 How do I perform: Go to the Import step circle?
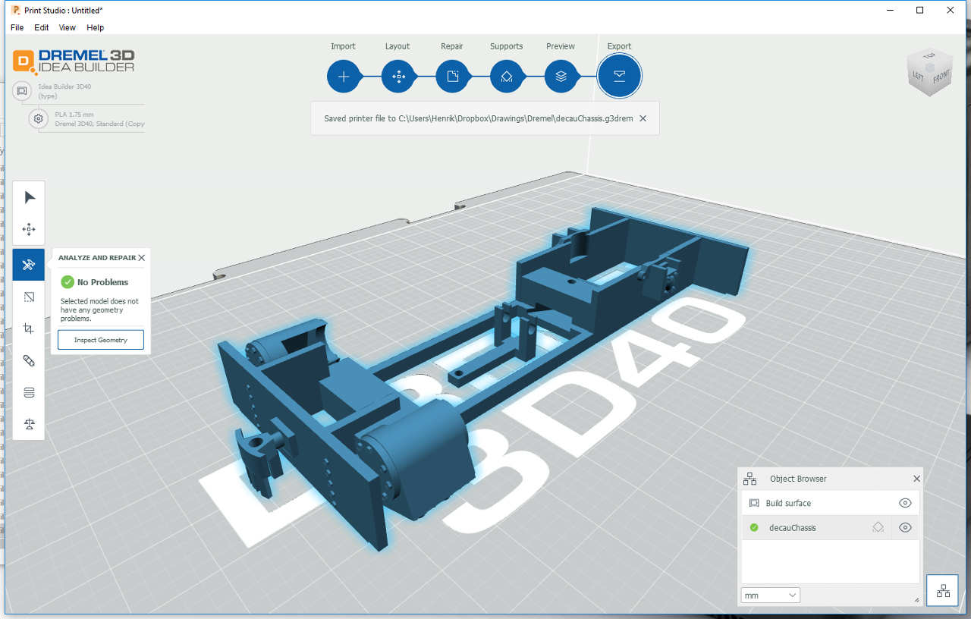click(343, 77)
